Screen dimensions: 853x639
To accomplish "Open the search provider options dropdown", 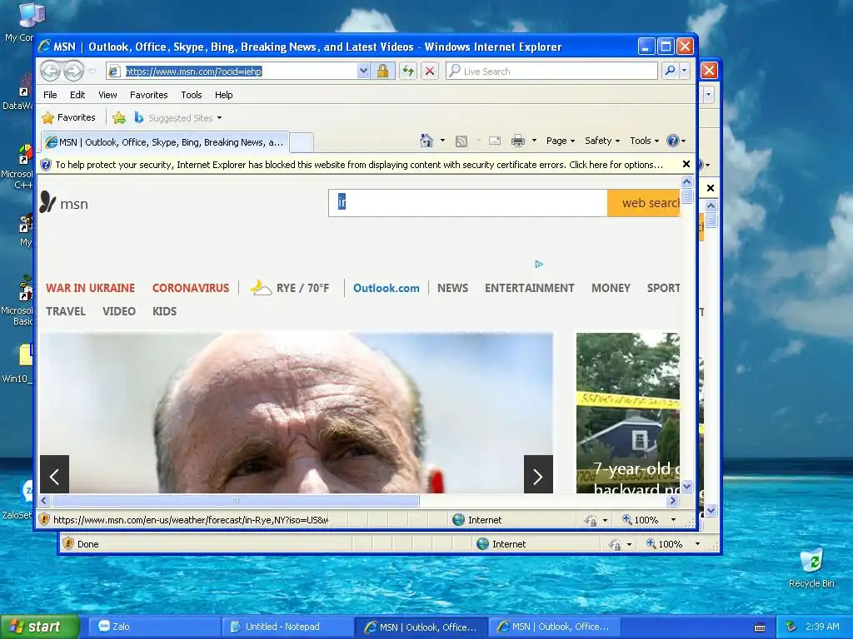I will click(685, 72).
